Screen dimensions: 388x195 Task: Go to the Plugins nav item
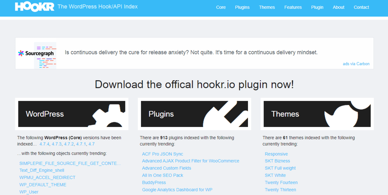(x=242, y=7)
